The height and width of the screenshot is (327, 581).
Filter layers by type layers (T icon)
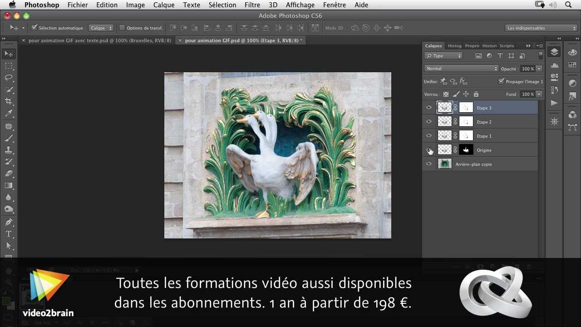(x=500, y=56)
